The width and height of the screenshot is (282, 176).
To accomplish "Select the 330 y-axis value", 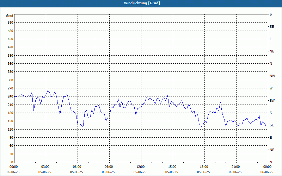I will [11, 72].
